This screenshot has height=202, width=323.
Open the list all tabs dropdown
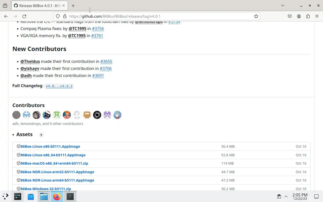tap(283, 6)
